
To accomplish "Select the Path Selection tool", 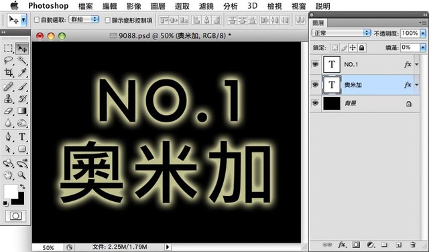I will (x=8, y=149).
